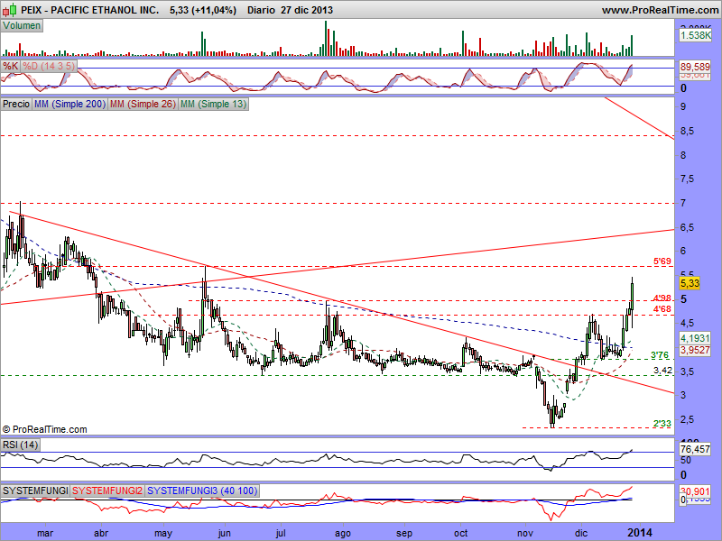Viewport: 722px width, 541px height.
Task: Select the 3'76 support level label
Action: click(x=660, y=354)
